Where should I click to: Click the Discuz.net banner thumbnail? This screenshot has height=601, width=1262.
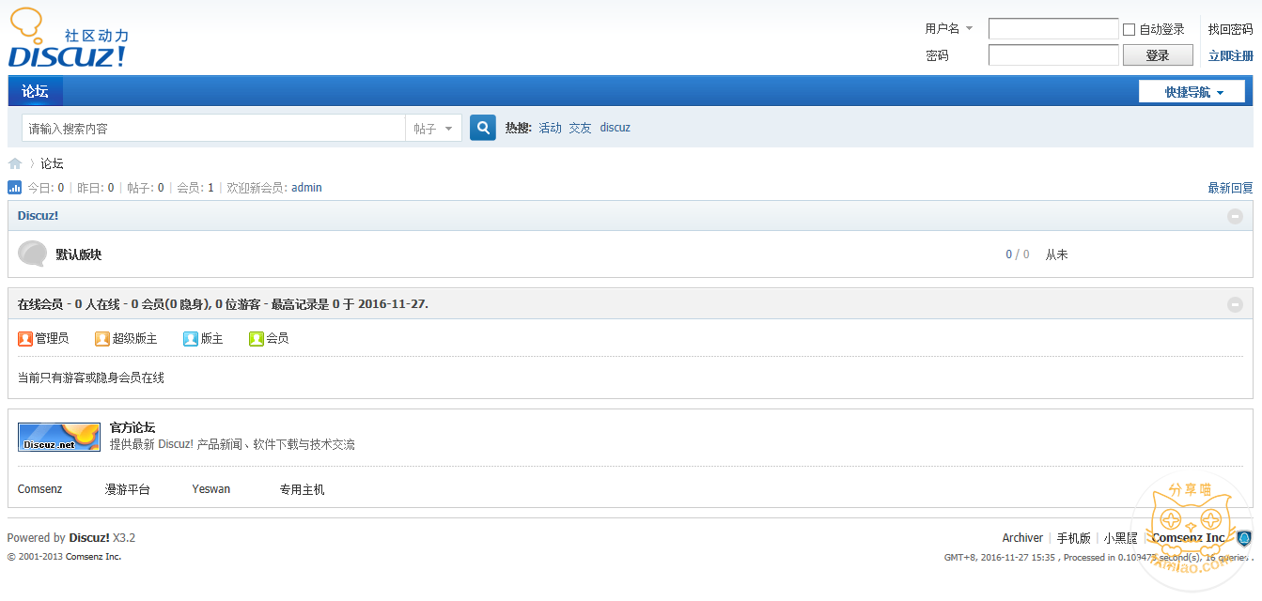pyautogui.click(x=59, y=437)
